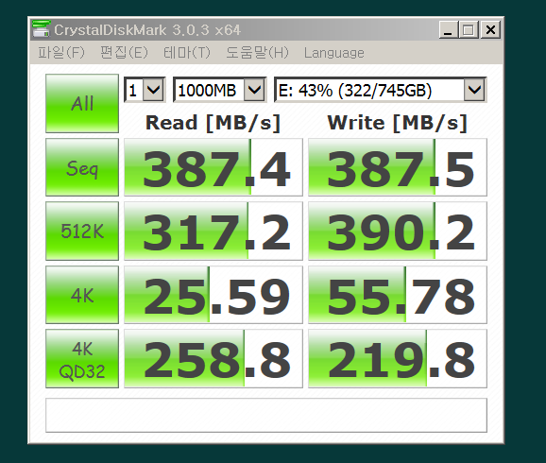Run the 4K random test
The width and height of the screenshot is (546, 463).
[x=82, y=295]
